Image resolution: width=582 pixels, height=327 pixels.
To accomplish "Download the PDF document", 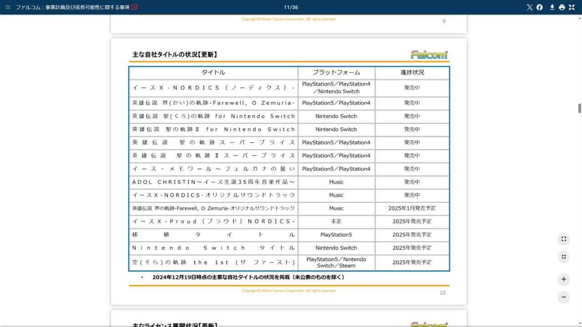I will pyautogui.click(x=552, y=7).
